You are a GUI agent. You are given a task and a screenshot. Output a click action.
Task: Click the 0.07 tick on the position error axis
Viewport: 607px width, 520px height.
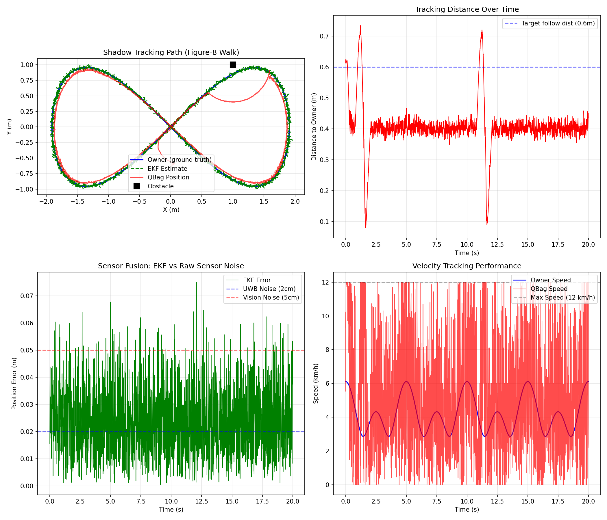pyautogui.click(x=27, y=296)
